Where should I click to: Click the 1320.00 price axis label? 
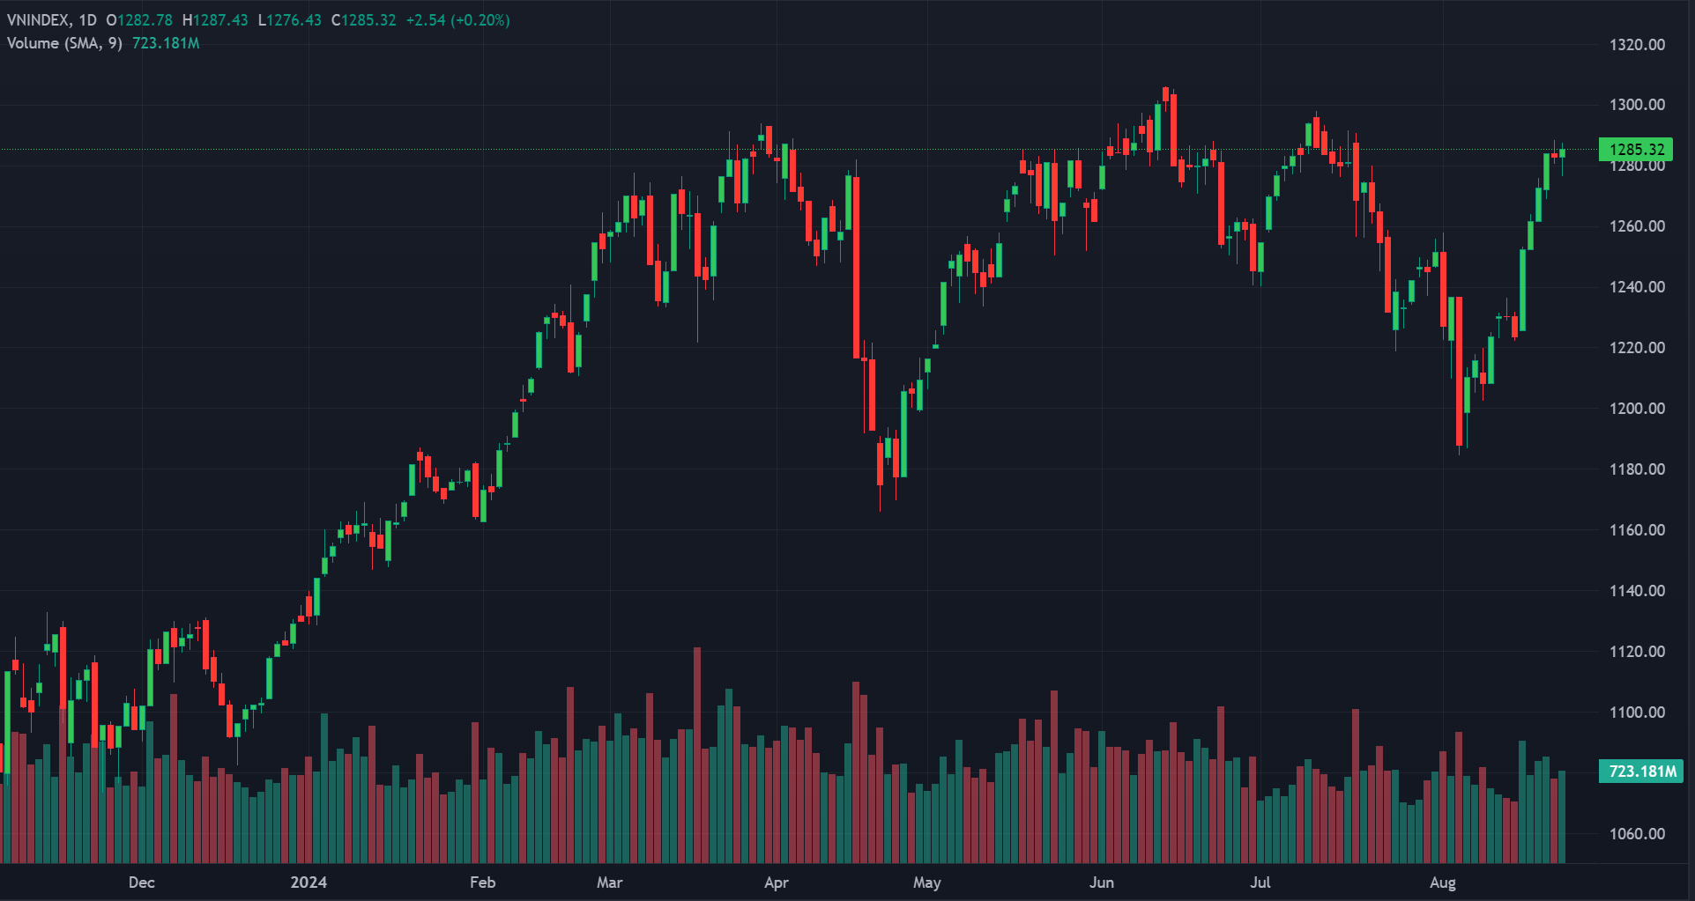pos(1637,45)
